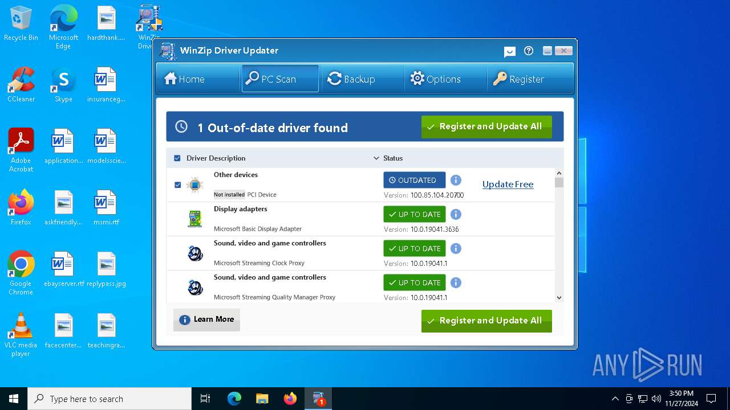Viewport: 730px width, 410px height.
Task: Show hidden system tray icons
Action: (615, 399)
